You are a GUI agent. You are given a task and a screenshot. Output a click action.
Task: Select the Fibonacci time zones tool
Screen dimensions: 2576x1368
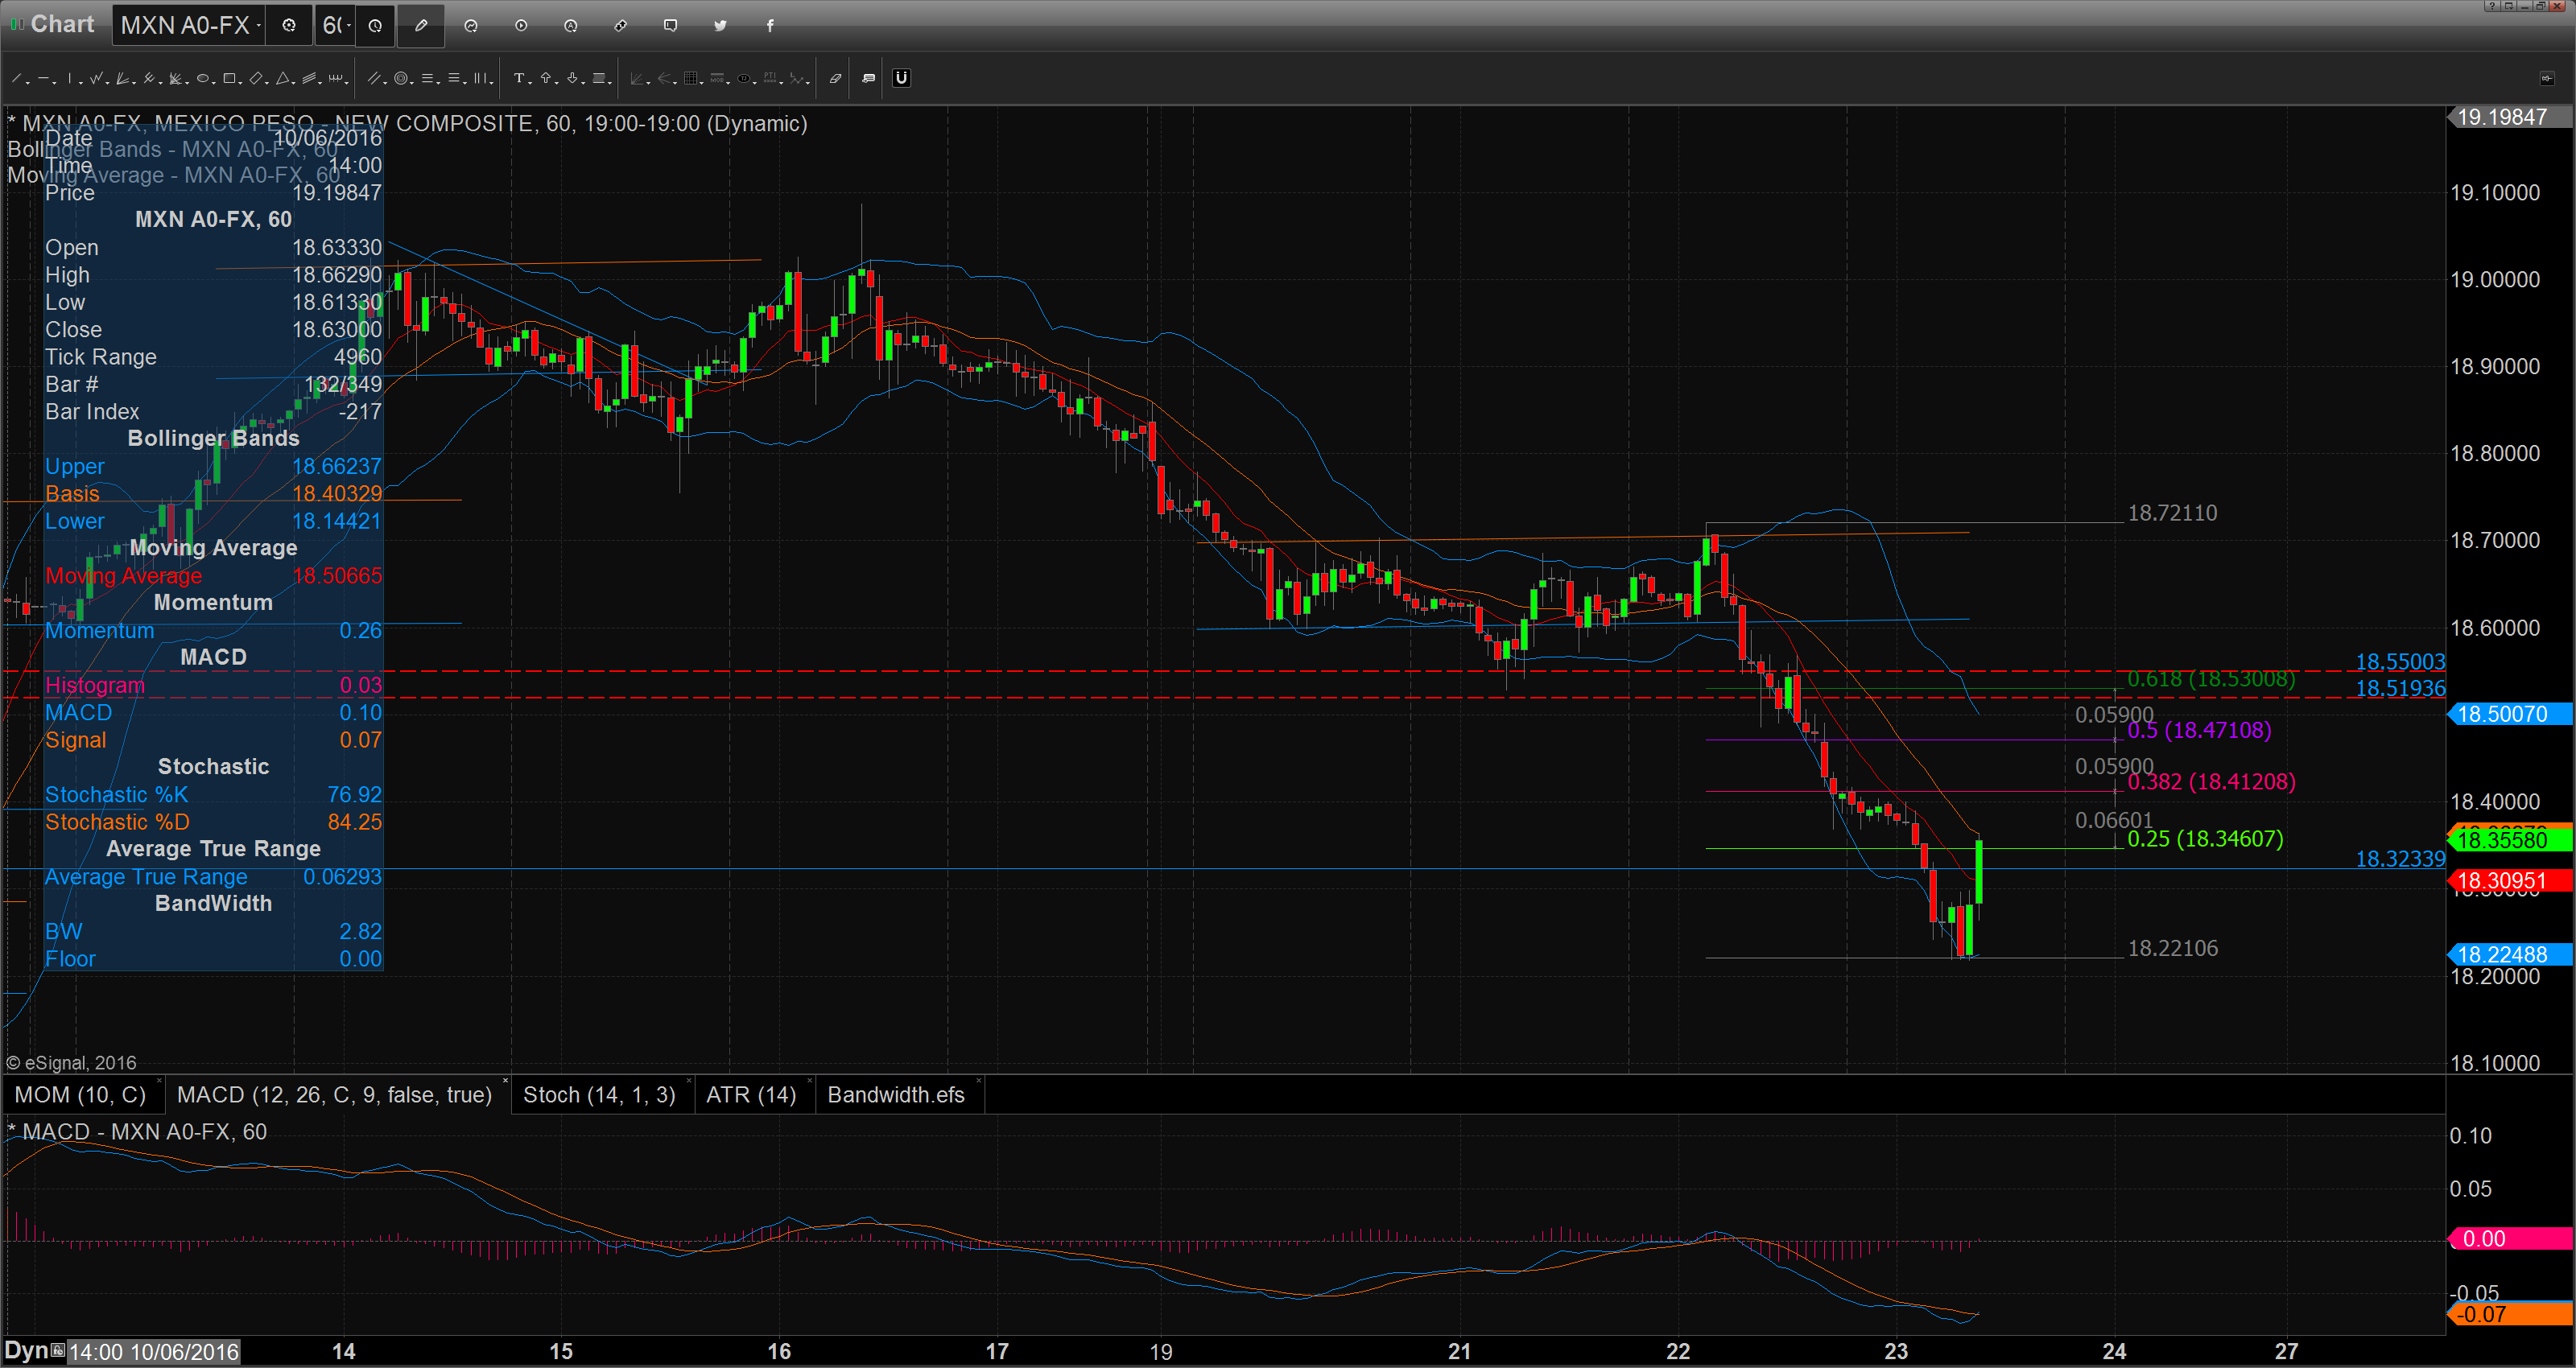click(x=480, y=78)
